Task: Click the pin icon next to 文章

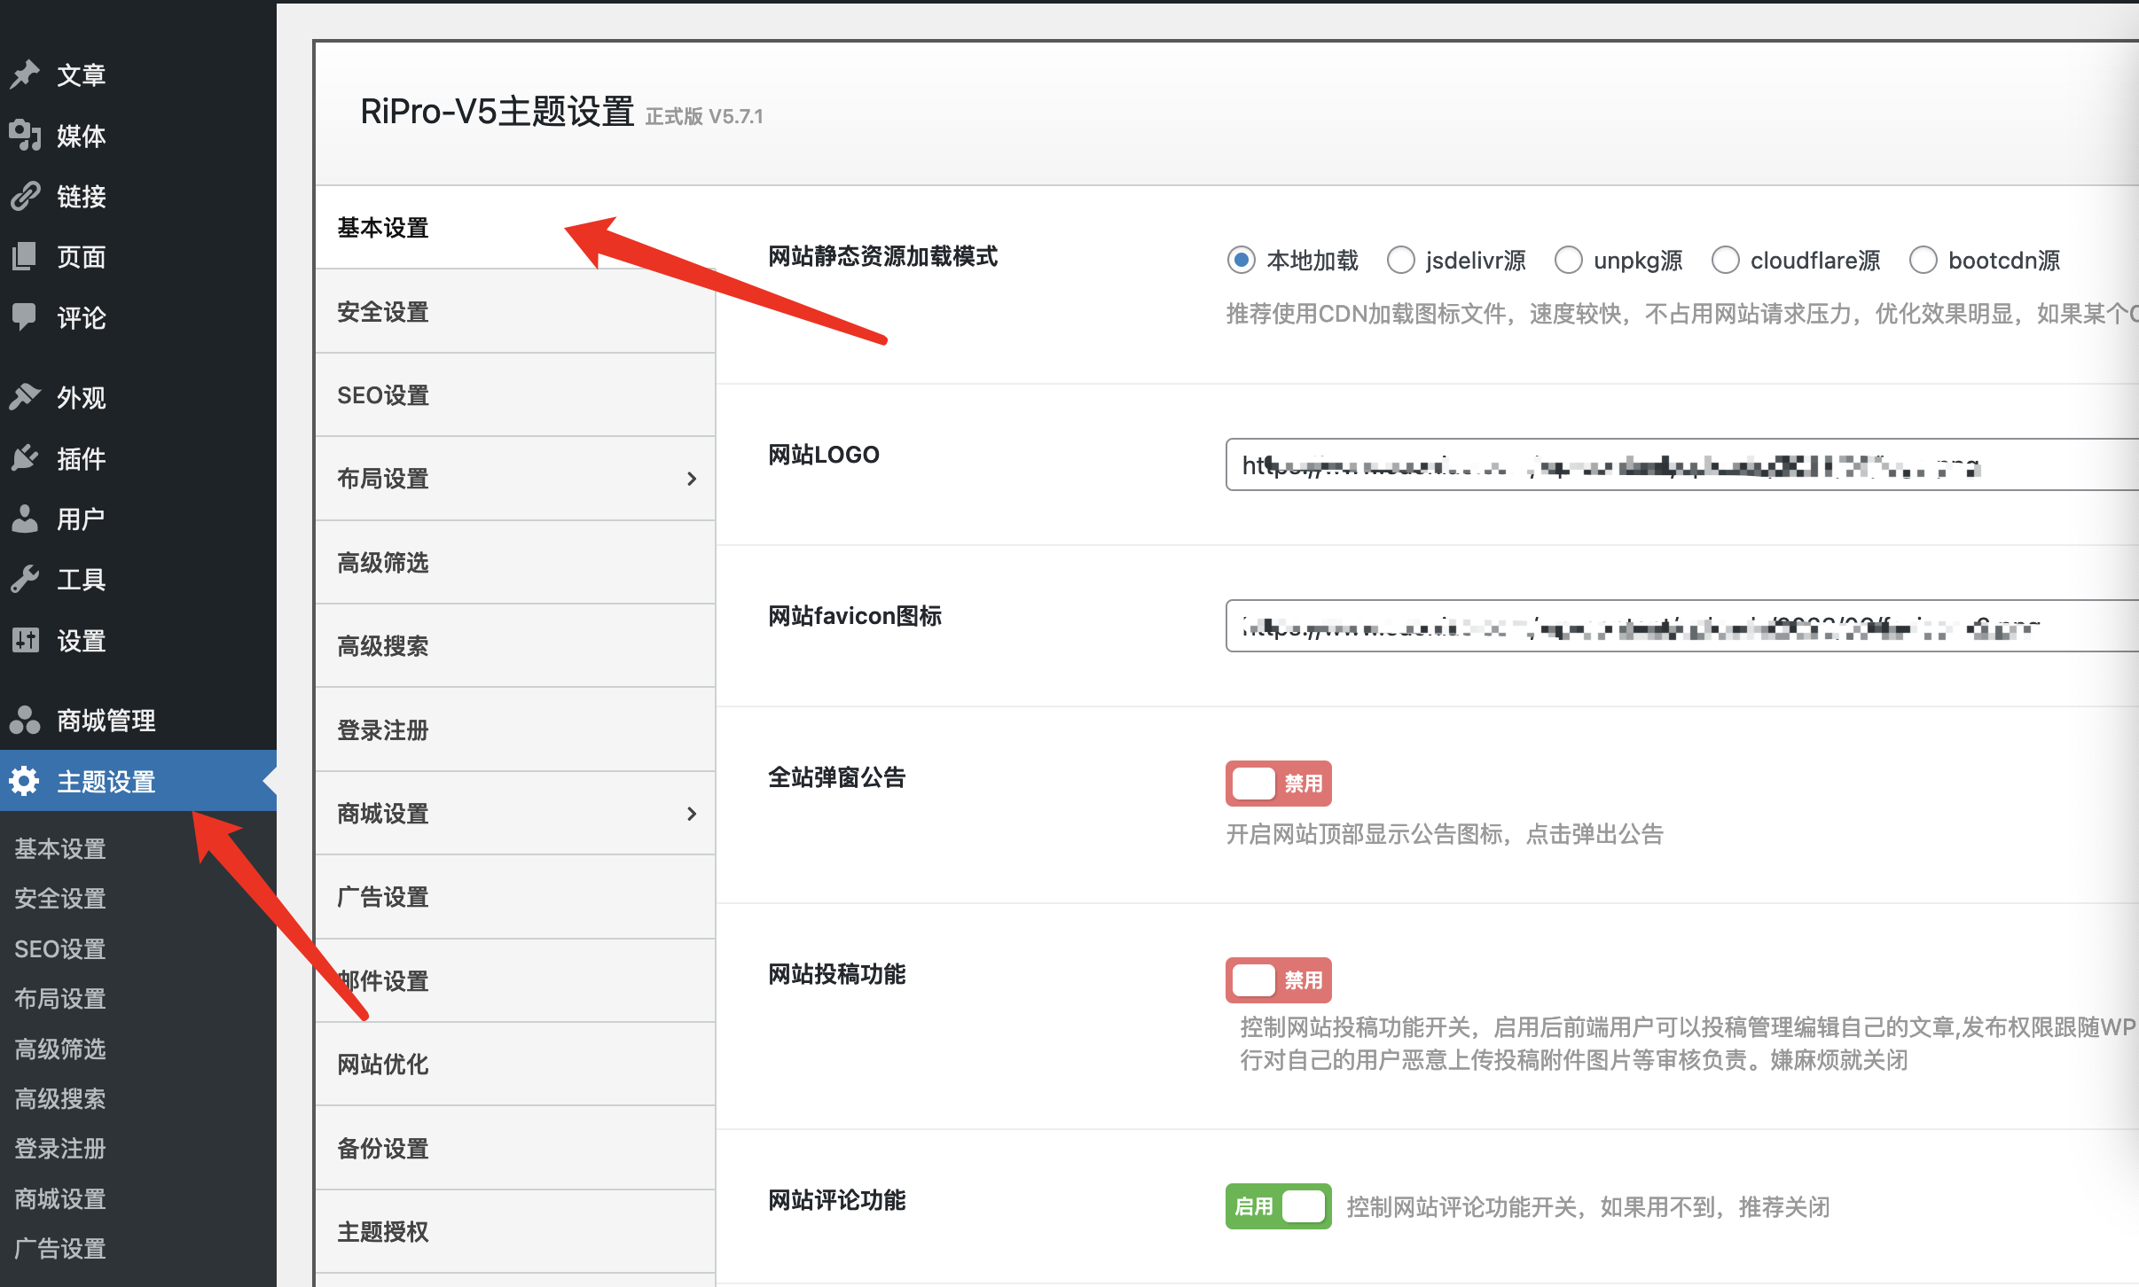Action: [25, 74]
